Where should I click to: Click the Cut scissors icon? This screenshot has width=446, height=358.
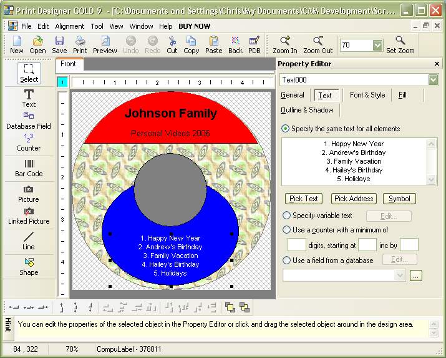point(172,45)
